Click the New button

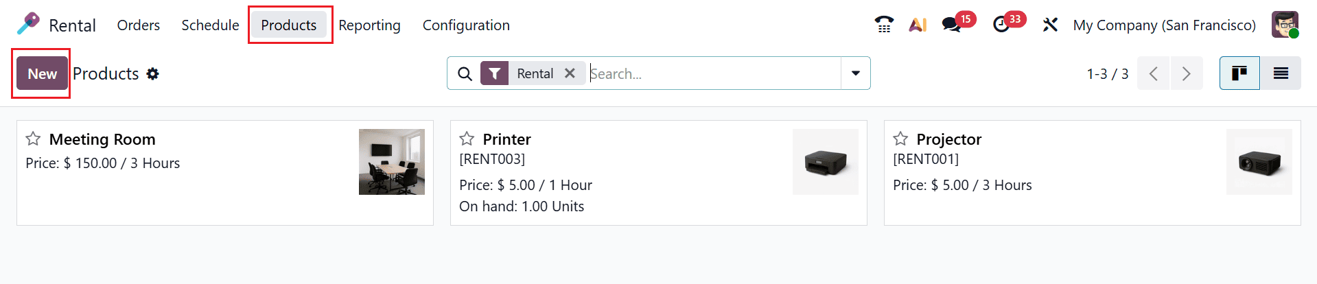tap(42, 73)
